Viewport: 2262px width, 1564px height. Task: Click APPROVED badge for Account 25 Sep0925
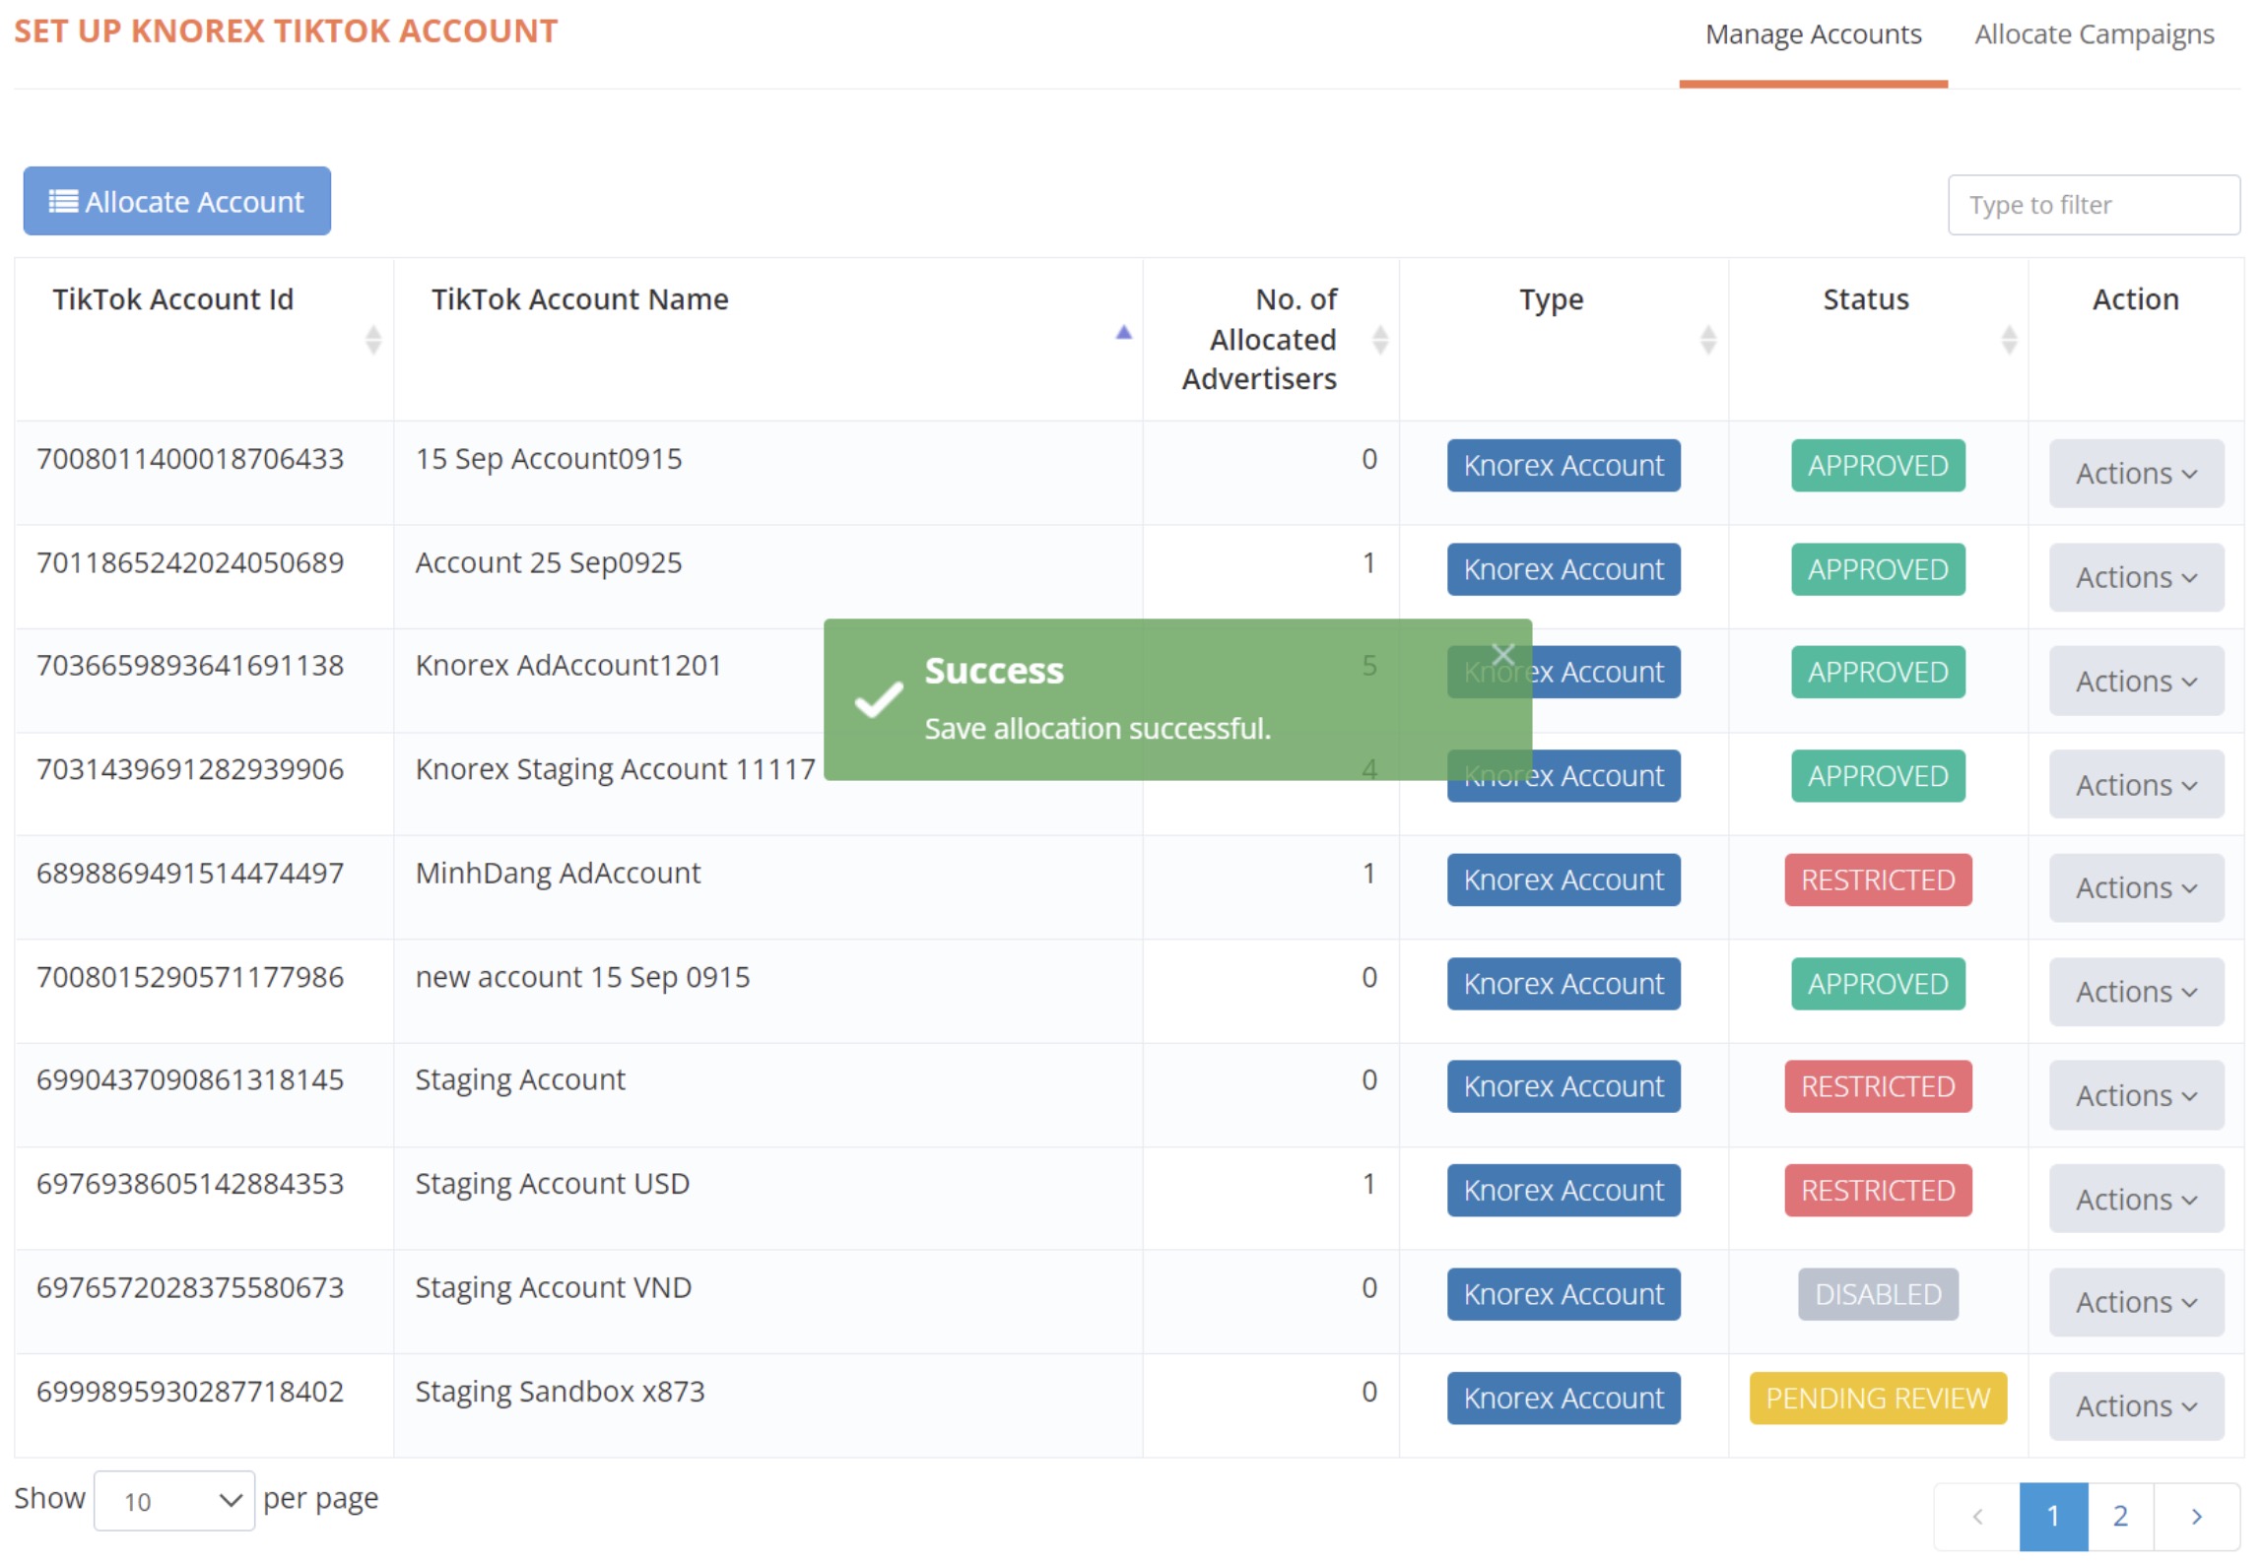pos(1878,570)
